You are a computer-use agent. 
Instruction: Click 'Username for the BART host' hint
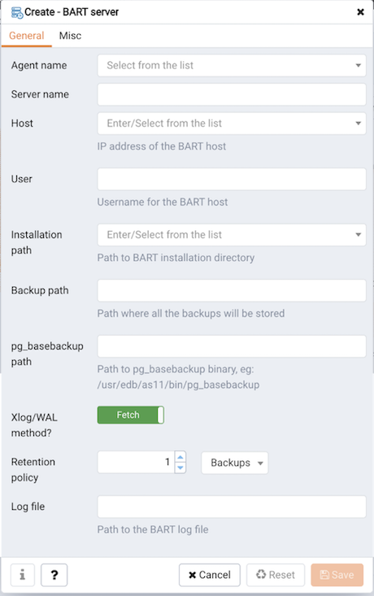point(163,202)
